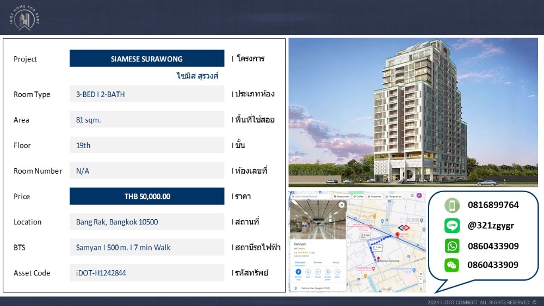Click the Coffee filter chip on map

pos(360,196)
